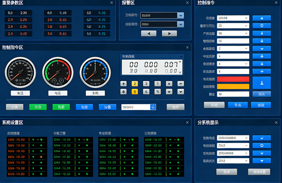Click the large blue down-arrow button beside color bars
The height and width of the screenshot is (183, 282).
[x=261, y=83]
